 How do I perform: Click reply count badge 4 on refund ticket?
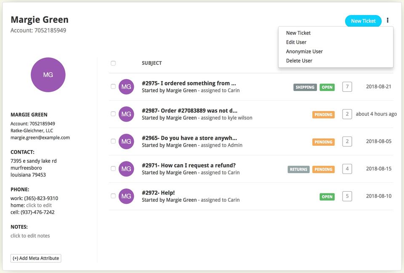[x=347, y=169]
